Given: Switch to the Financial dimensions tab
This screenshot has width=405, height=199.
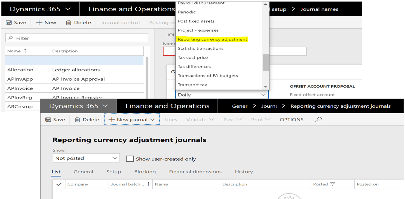Looking at the screenshot, I should (195, 172).
